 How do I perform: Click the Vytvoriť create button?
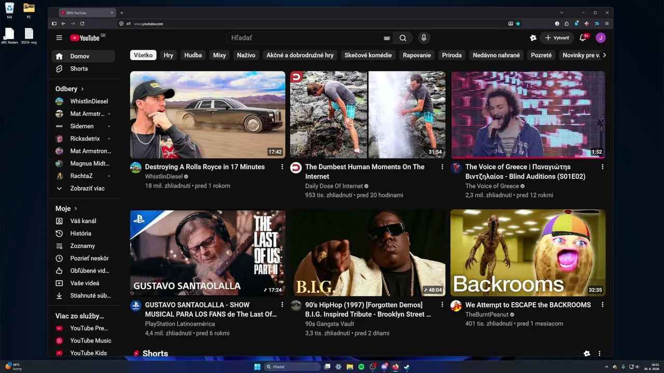click(x=557, y=38)
